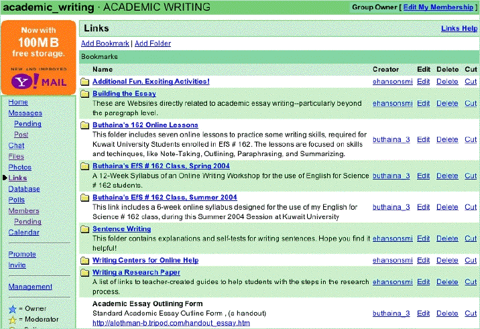Edit the Writing Centers for Online Help folder
Screen dimensions: 480x329
[424, 261]
